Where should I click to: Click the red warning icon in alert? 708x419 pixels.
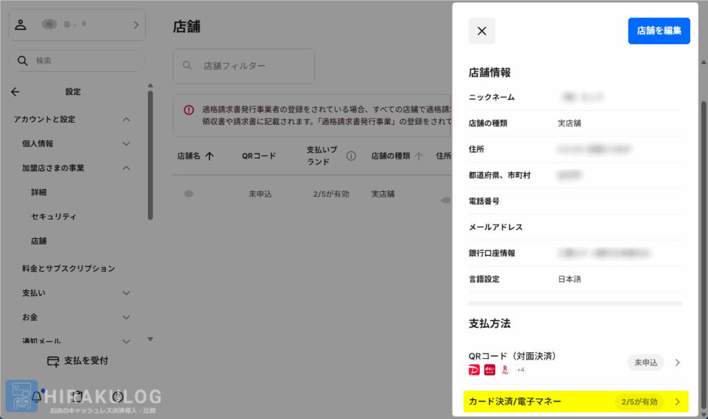189,110
